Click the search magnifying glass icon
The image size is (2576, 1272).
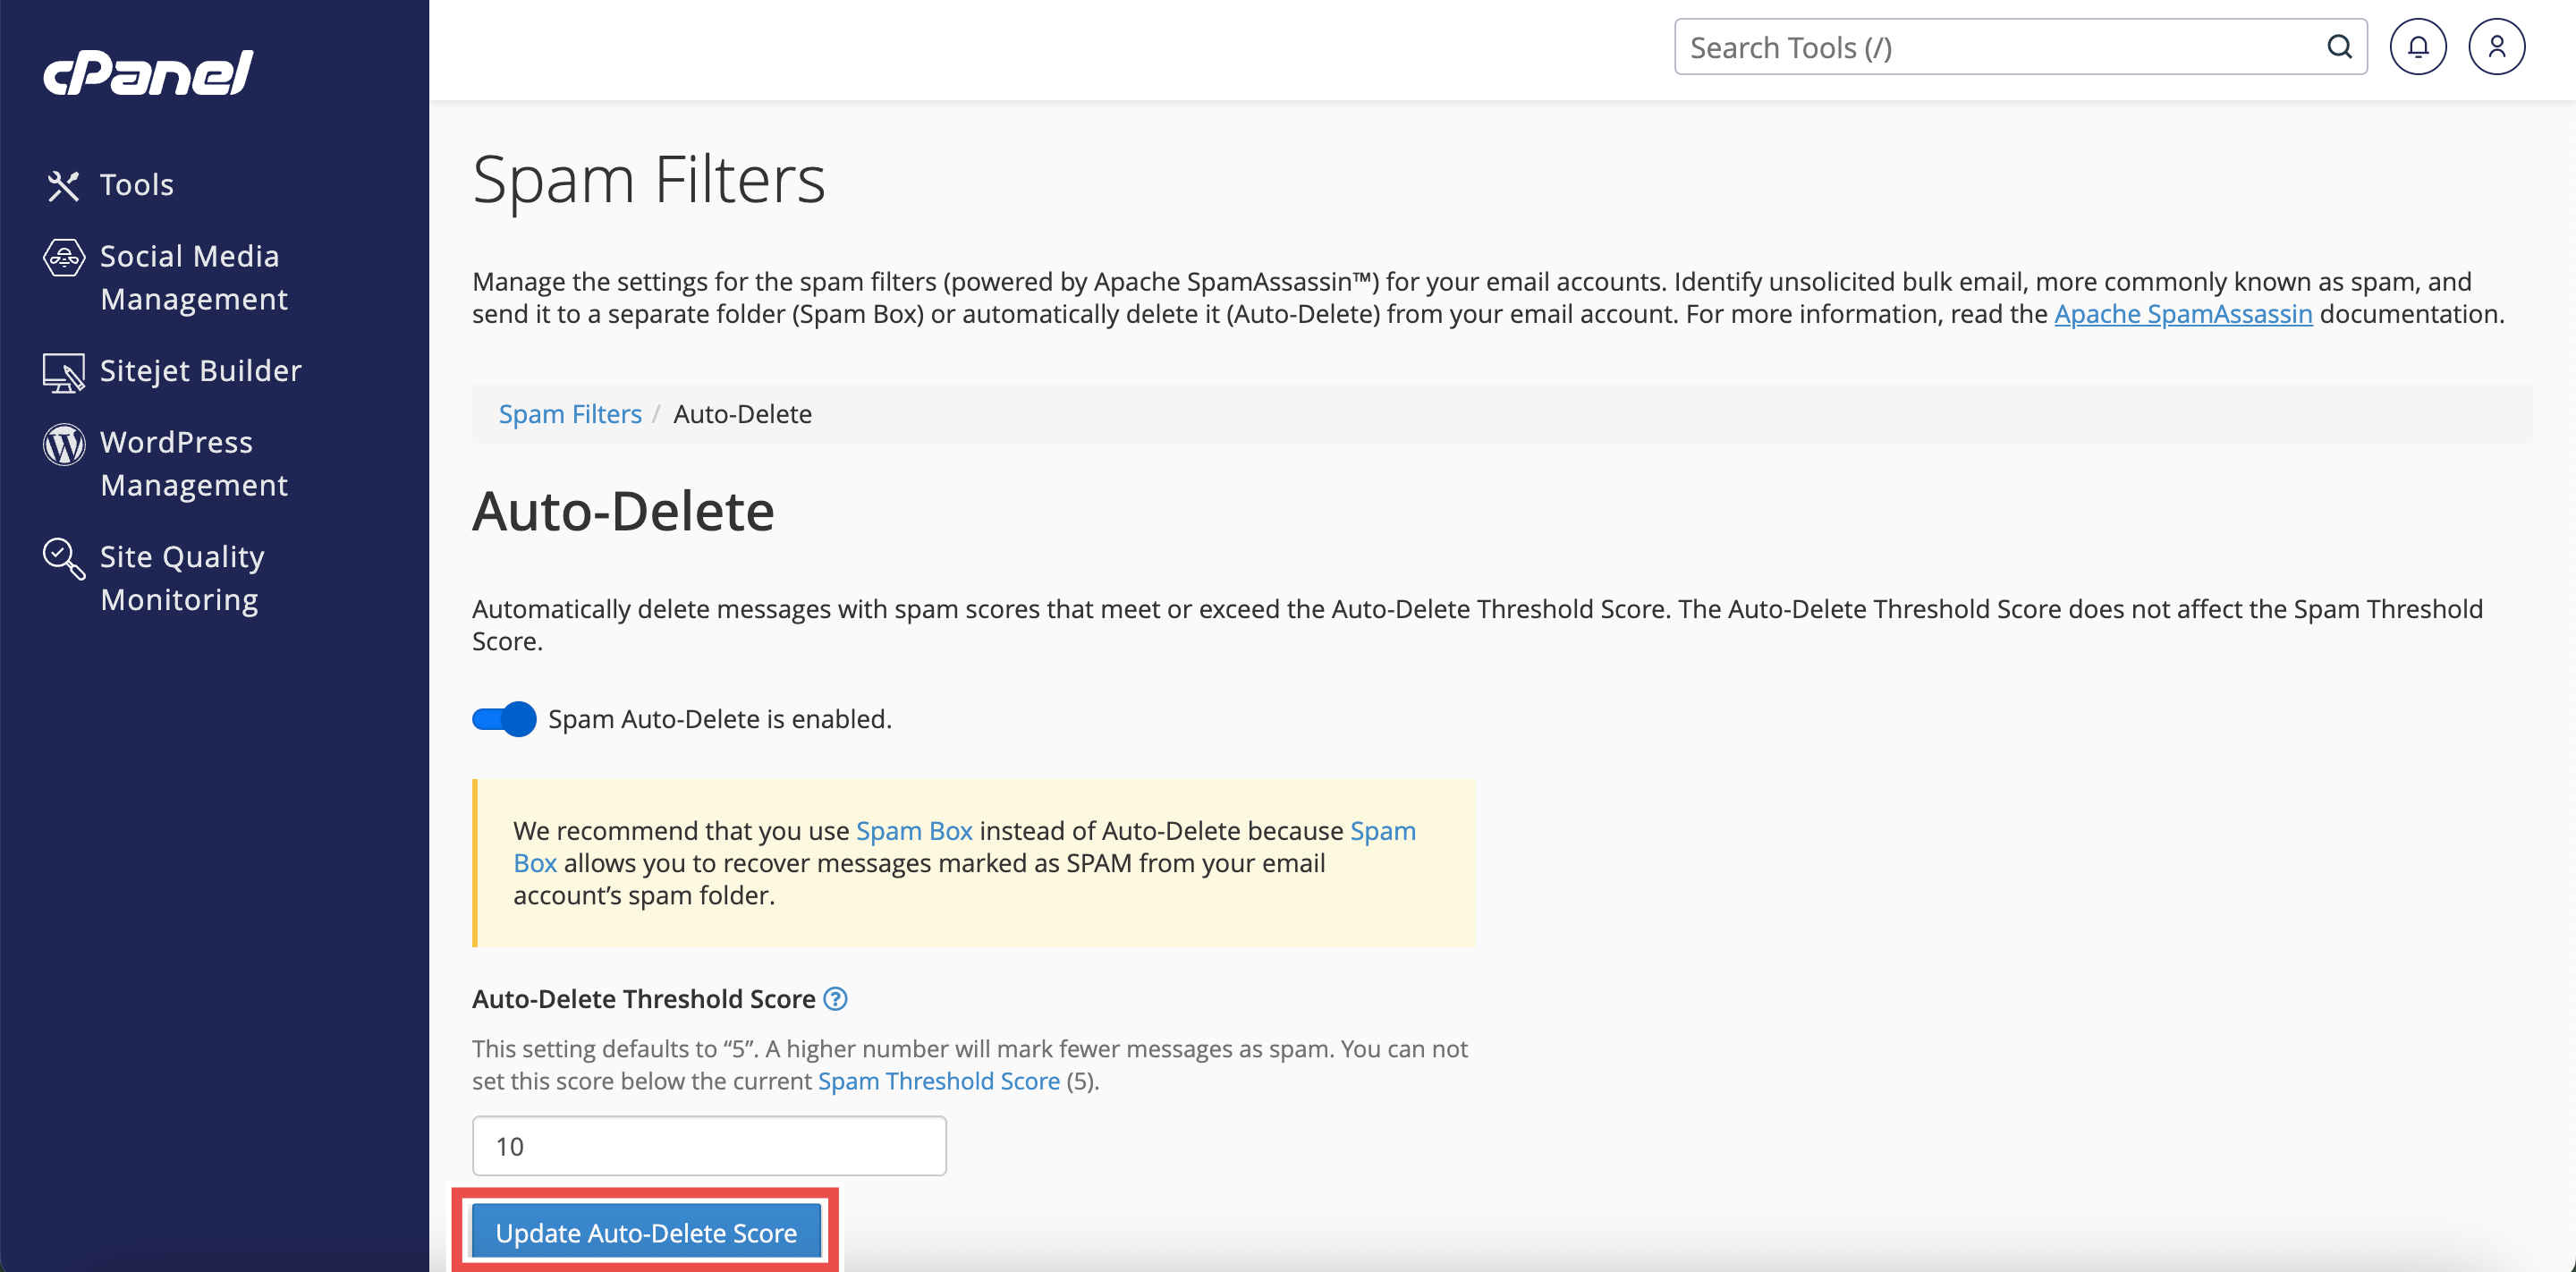(2338, 47)
